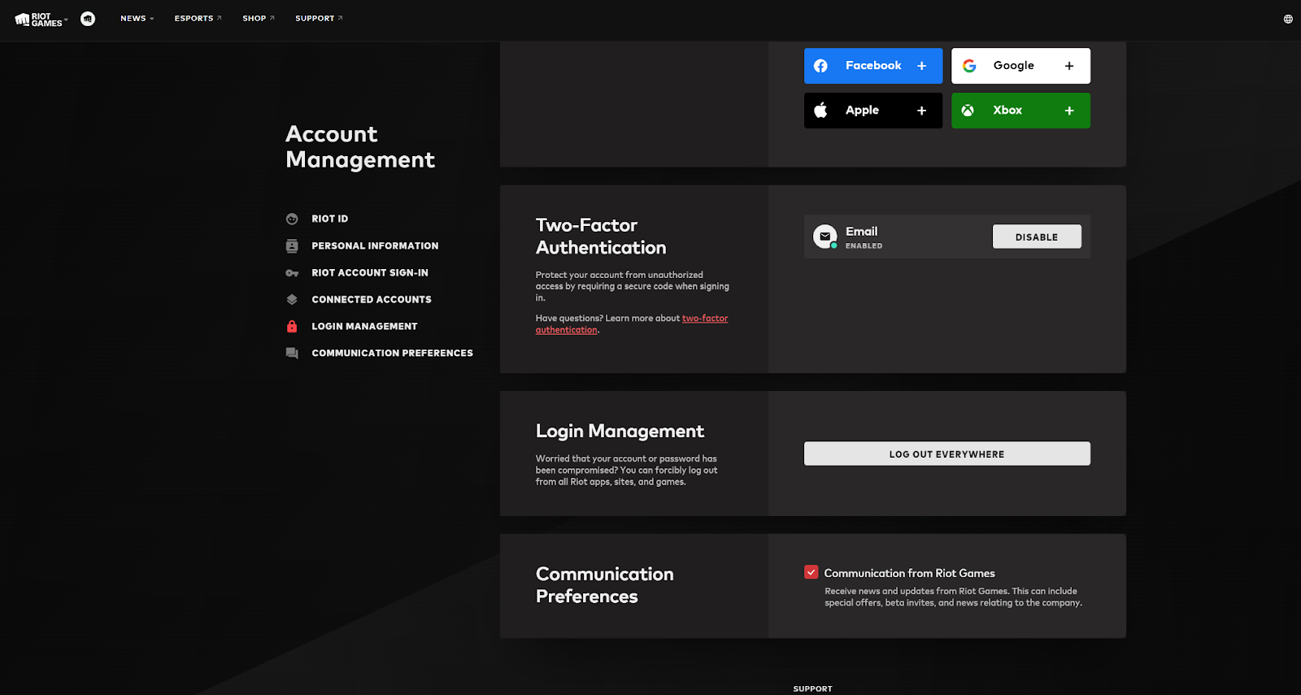Image resolution: width=1301 pixels, height=695 pixels.
Task: Open the Shop menu link
Action: tap(258, 19)
